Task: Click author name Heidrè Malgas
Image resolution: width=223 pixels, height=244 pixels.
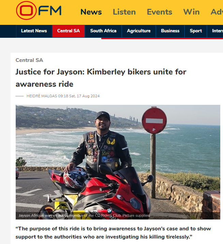Action: [x=42, y=96]
